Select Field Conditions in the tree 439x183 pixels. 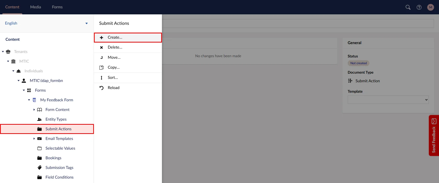click(59, 177)
